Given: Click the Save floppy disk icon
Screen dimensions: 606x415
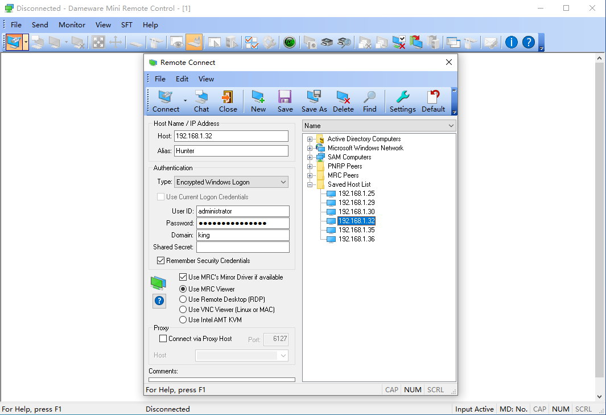Looking at the screenshot, I should (285, 101).
